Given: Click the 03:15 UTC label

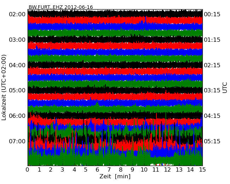Looking at the screenshot, I should (x=212, y=90).
